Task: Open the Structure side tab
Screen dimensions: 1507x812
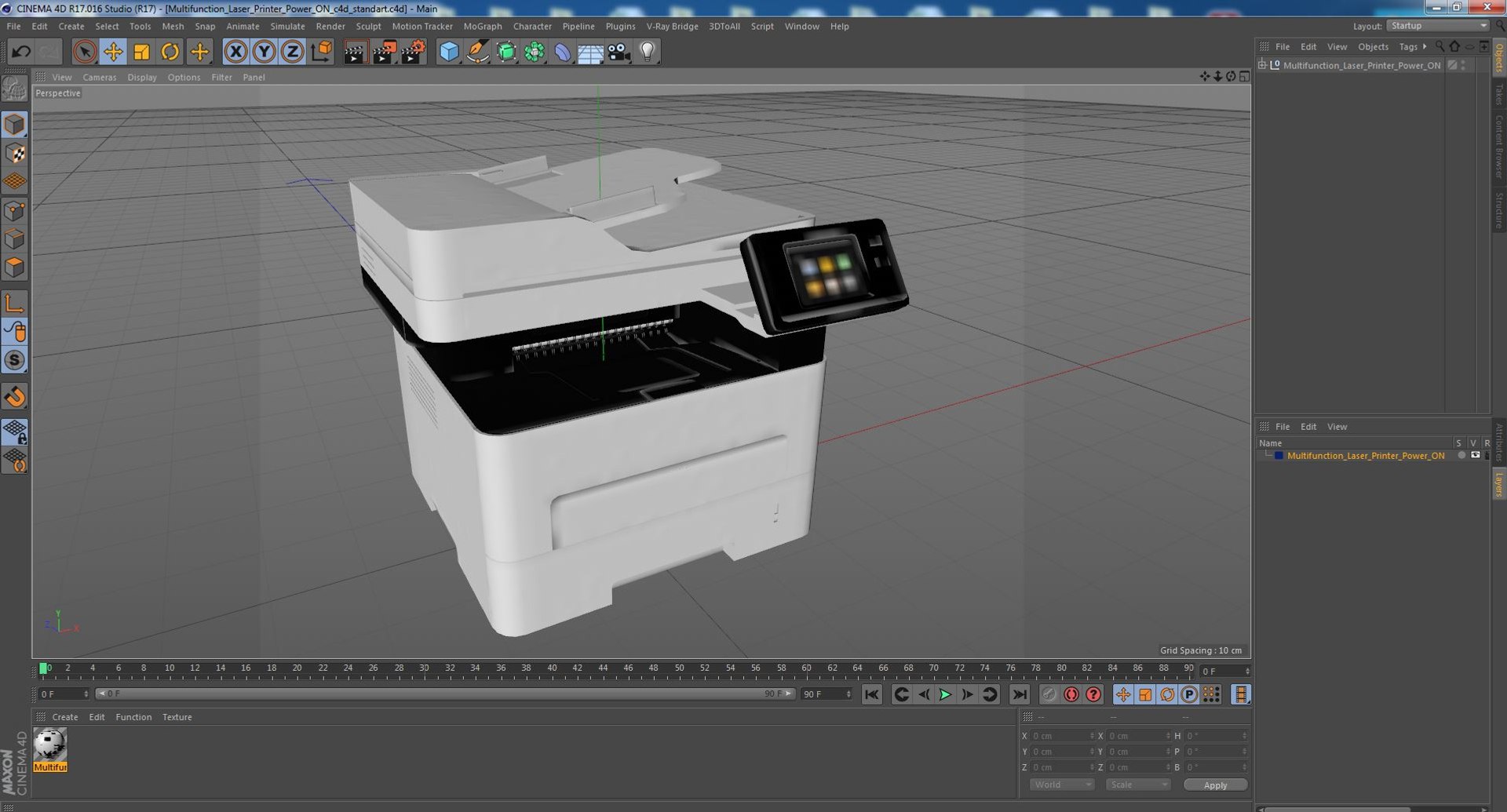Action: pos(1498,209)
